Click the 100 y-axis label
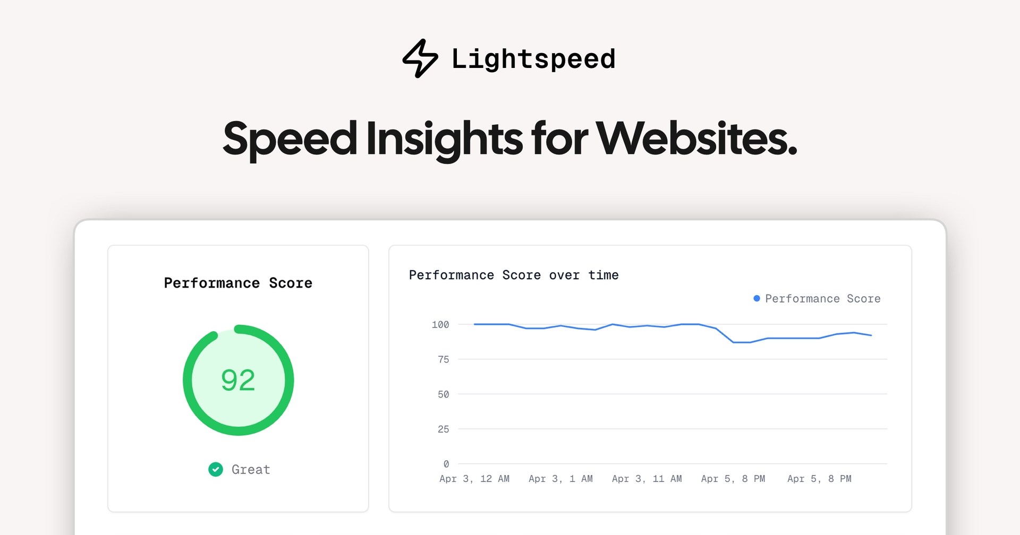This screenshot has width=1020, height=535. point(440,324)
